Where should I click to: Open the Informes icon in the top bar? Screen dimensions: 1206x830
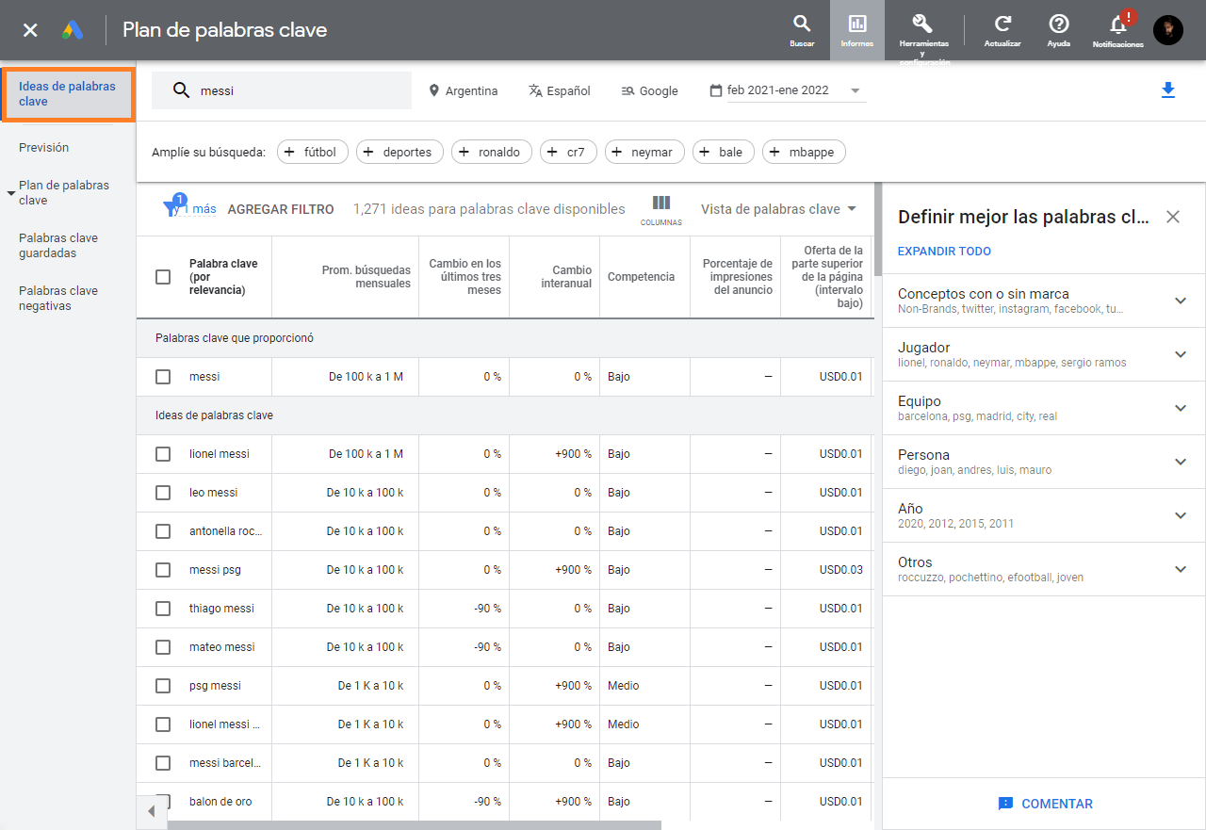pos(857,30)
